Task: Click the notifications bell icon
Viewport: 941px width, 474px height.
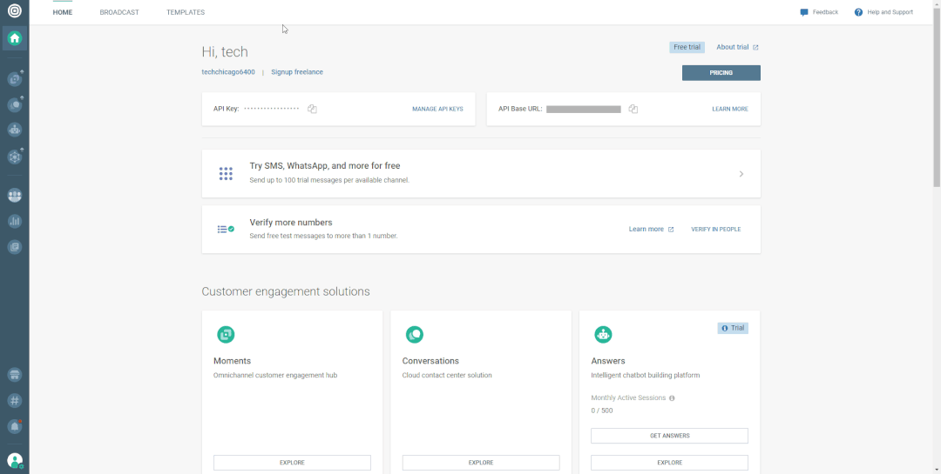Action: coord(14,426)
